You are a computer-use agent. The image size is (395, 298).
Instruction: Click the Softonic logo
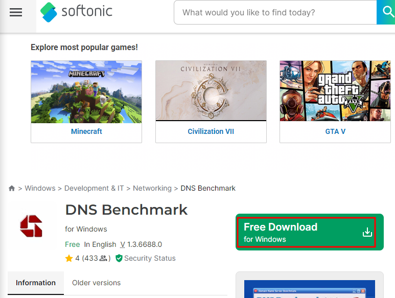point(76,12)
